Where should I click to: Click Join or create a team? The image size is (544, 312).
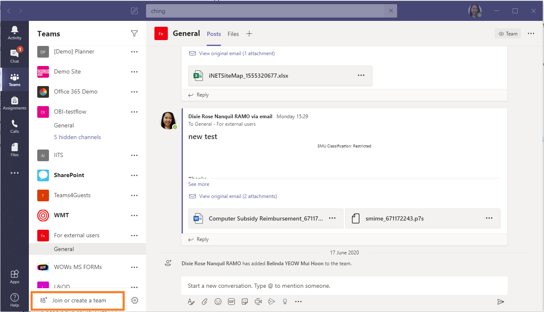click(78, 300)
